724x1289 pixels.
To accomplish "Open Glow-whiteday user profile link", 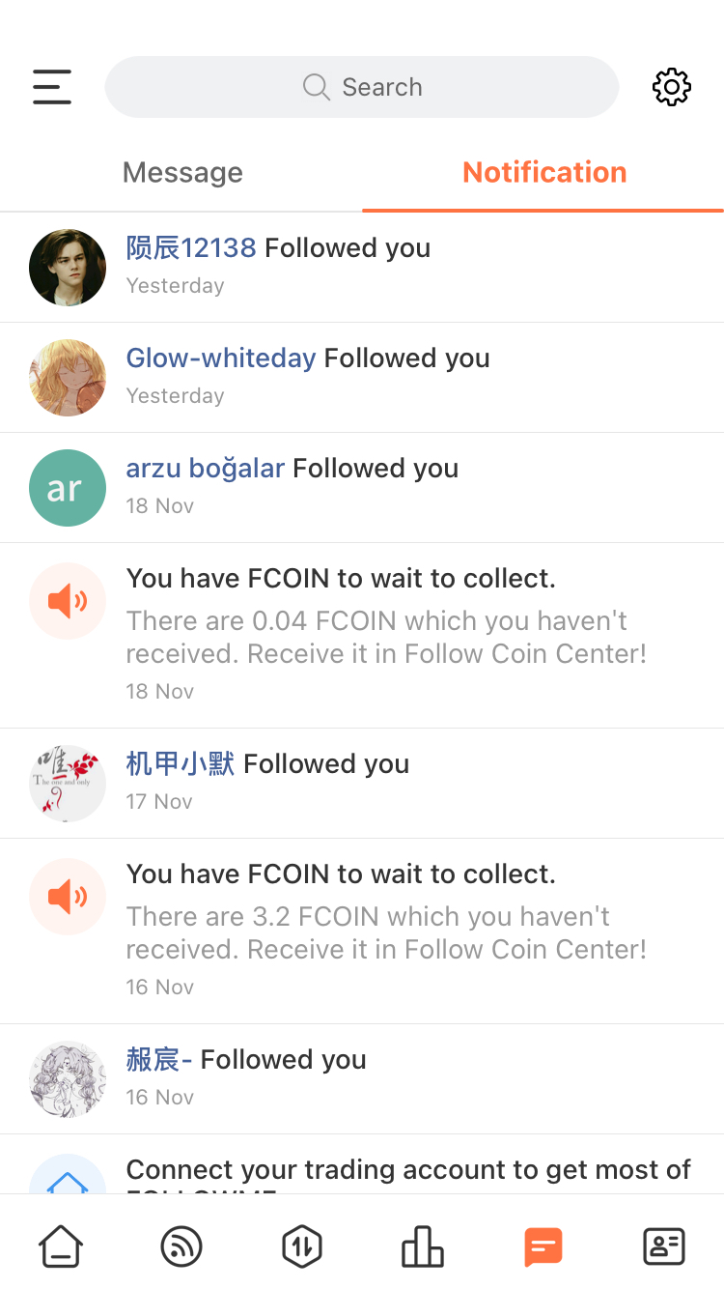I will (221, 358).
